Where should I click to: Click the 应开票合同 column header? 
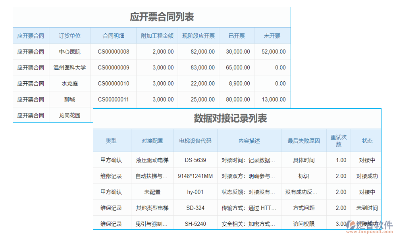pyautogui.click(x=31, y=35)
